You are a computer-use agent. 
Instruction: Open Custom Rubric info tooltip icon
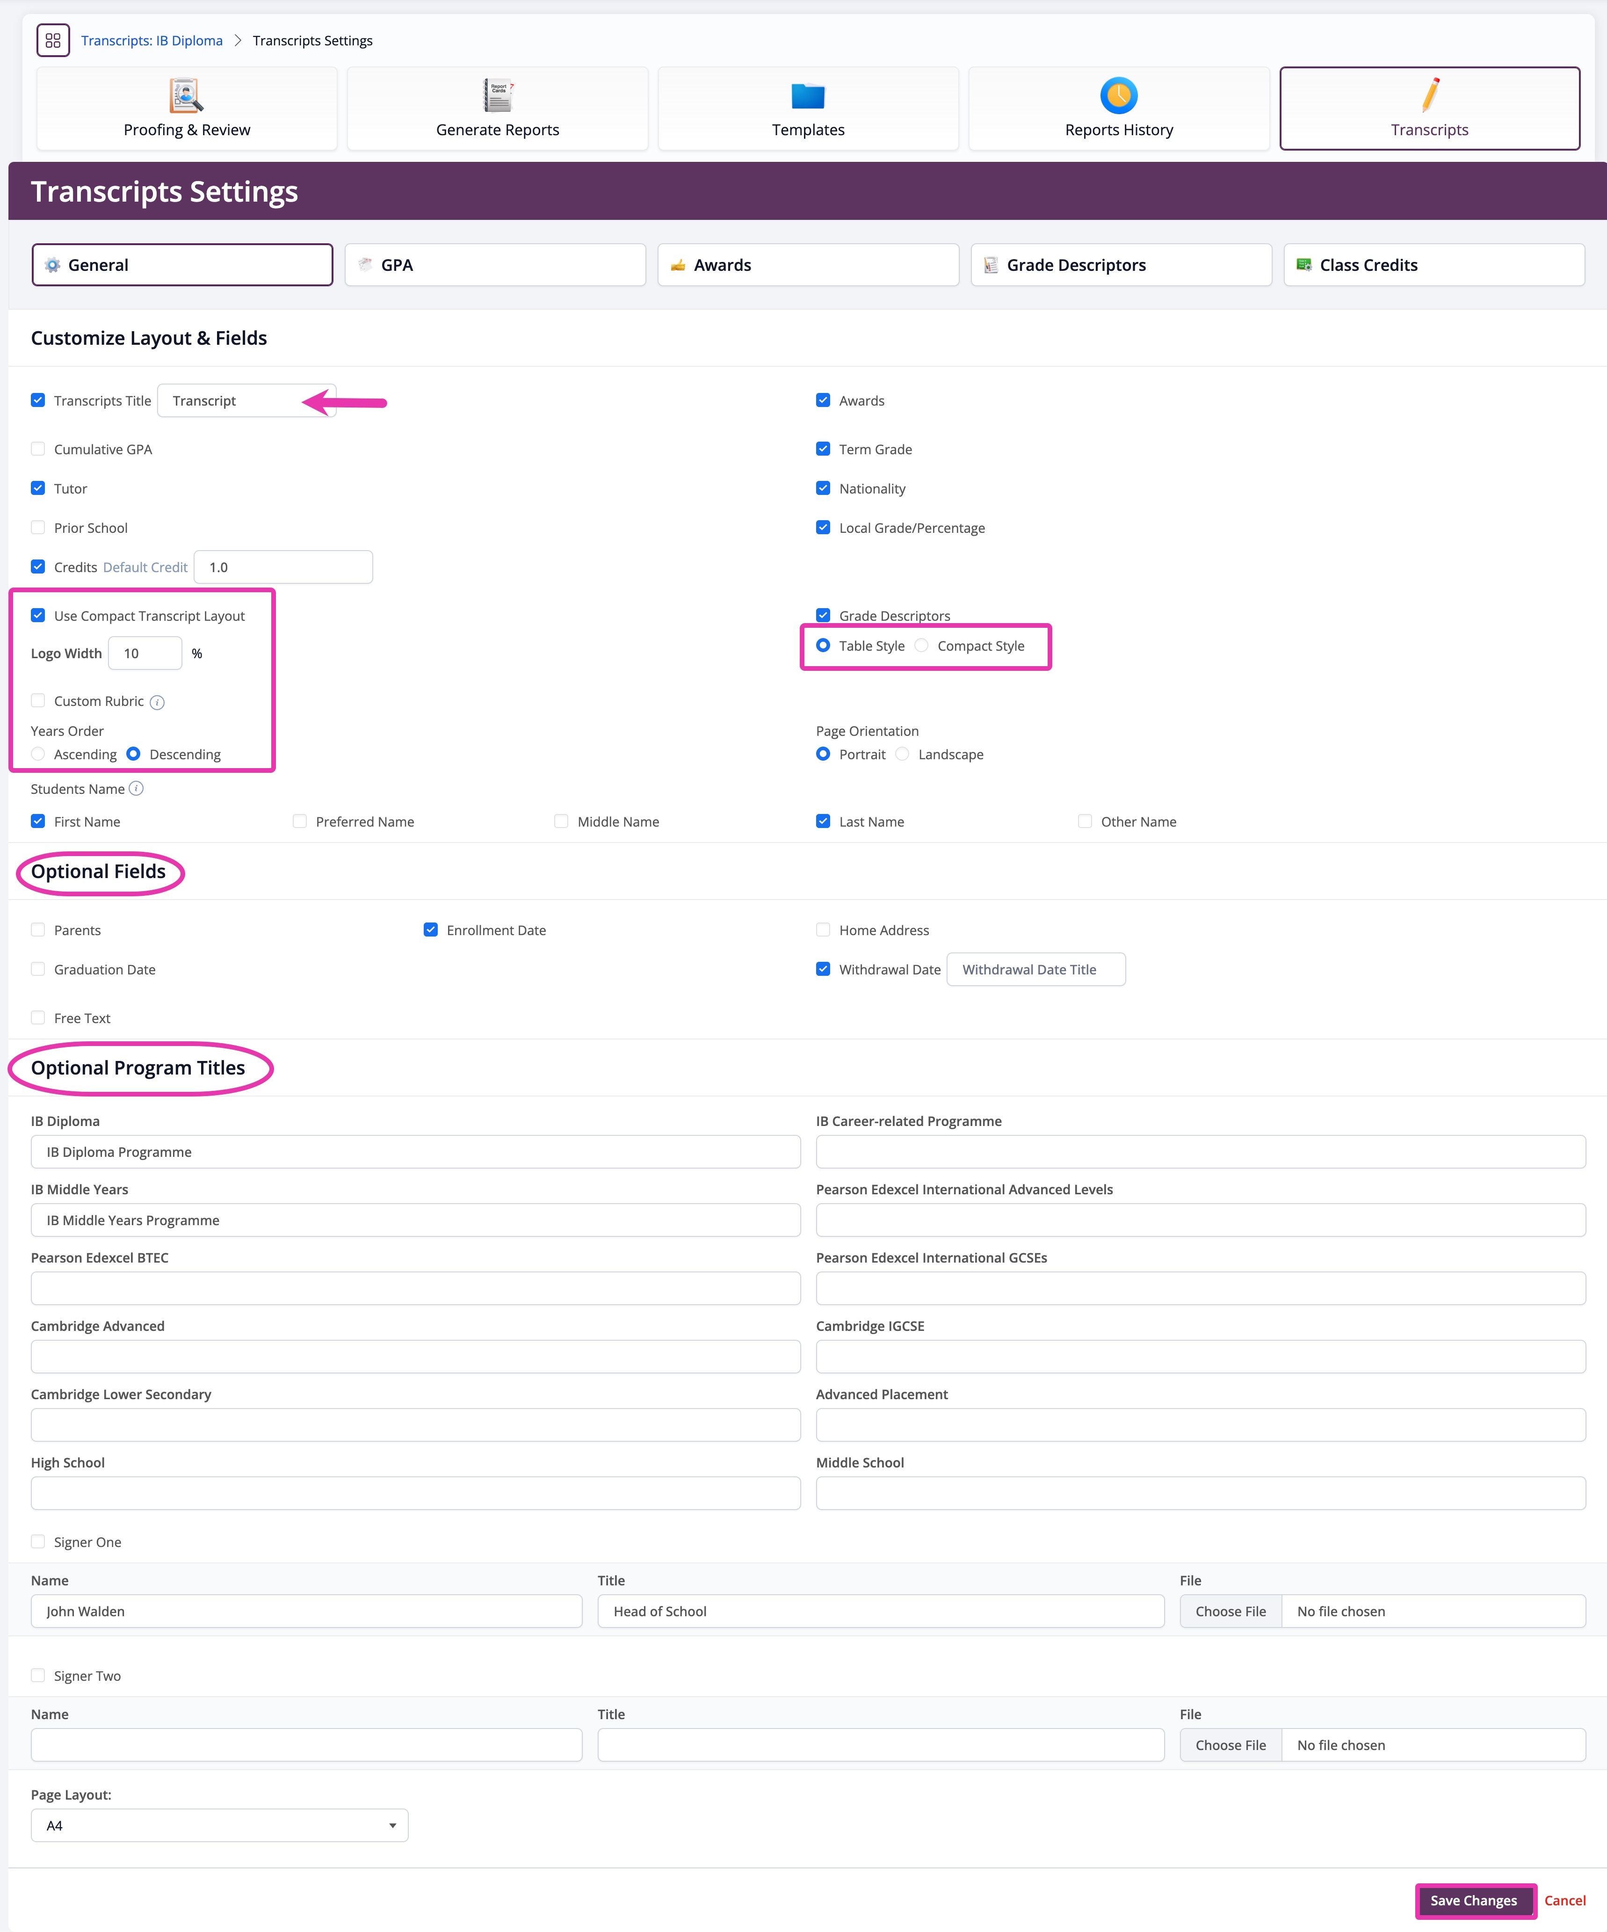[157, 701]
